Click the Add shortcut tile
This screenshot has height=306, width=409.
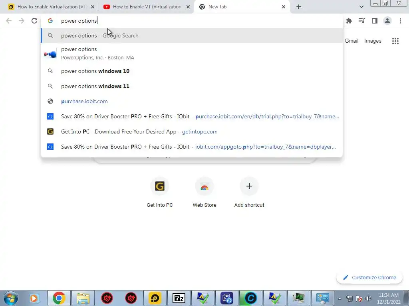(x=249, y=192)
